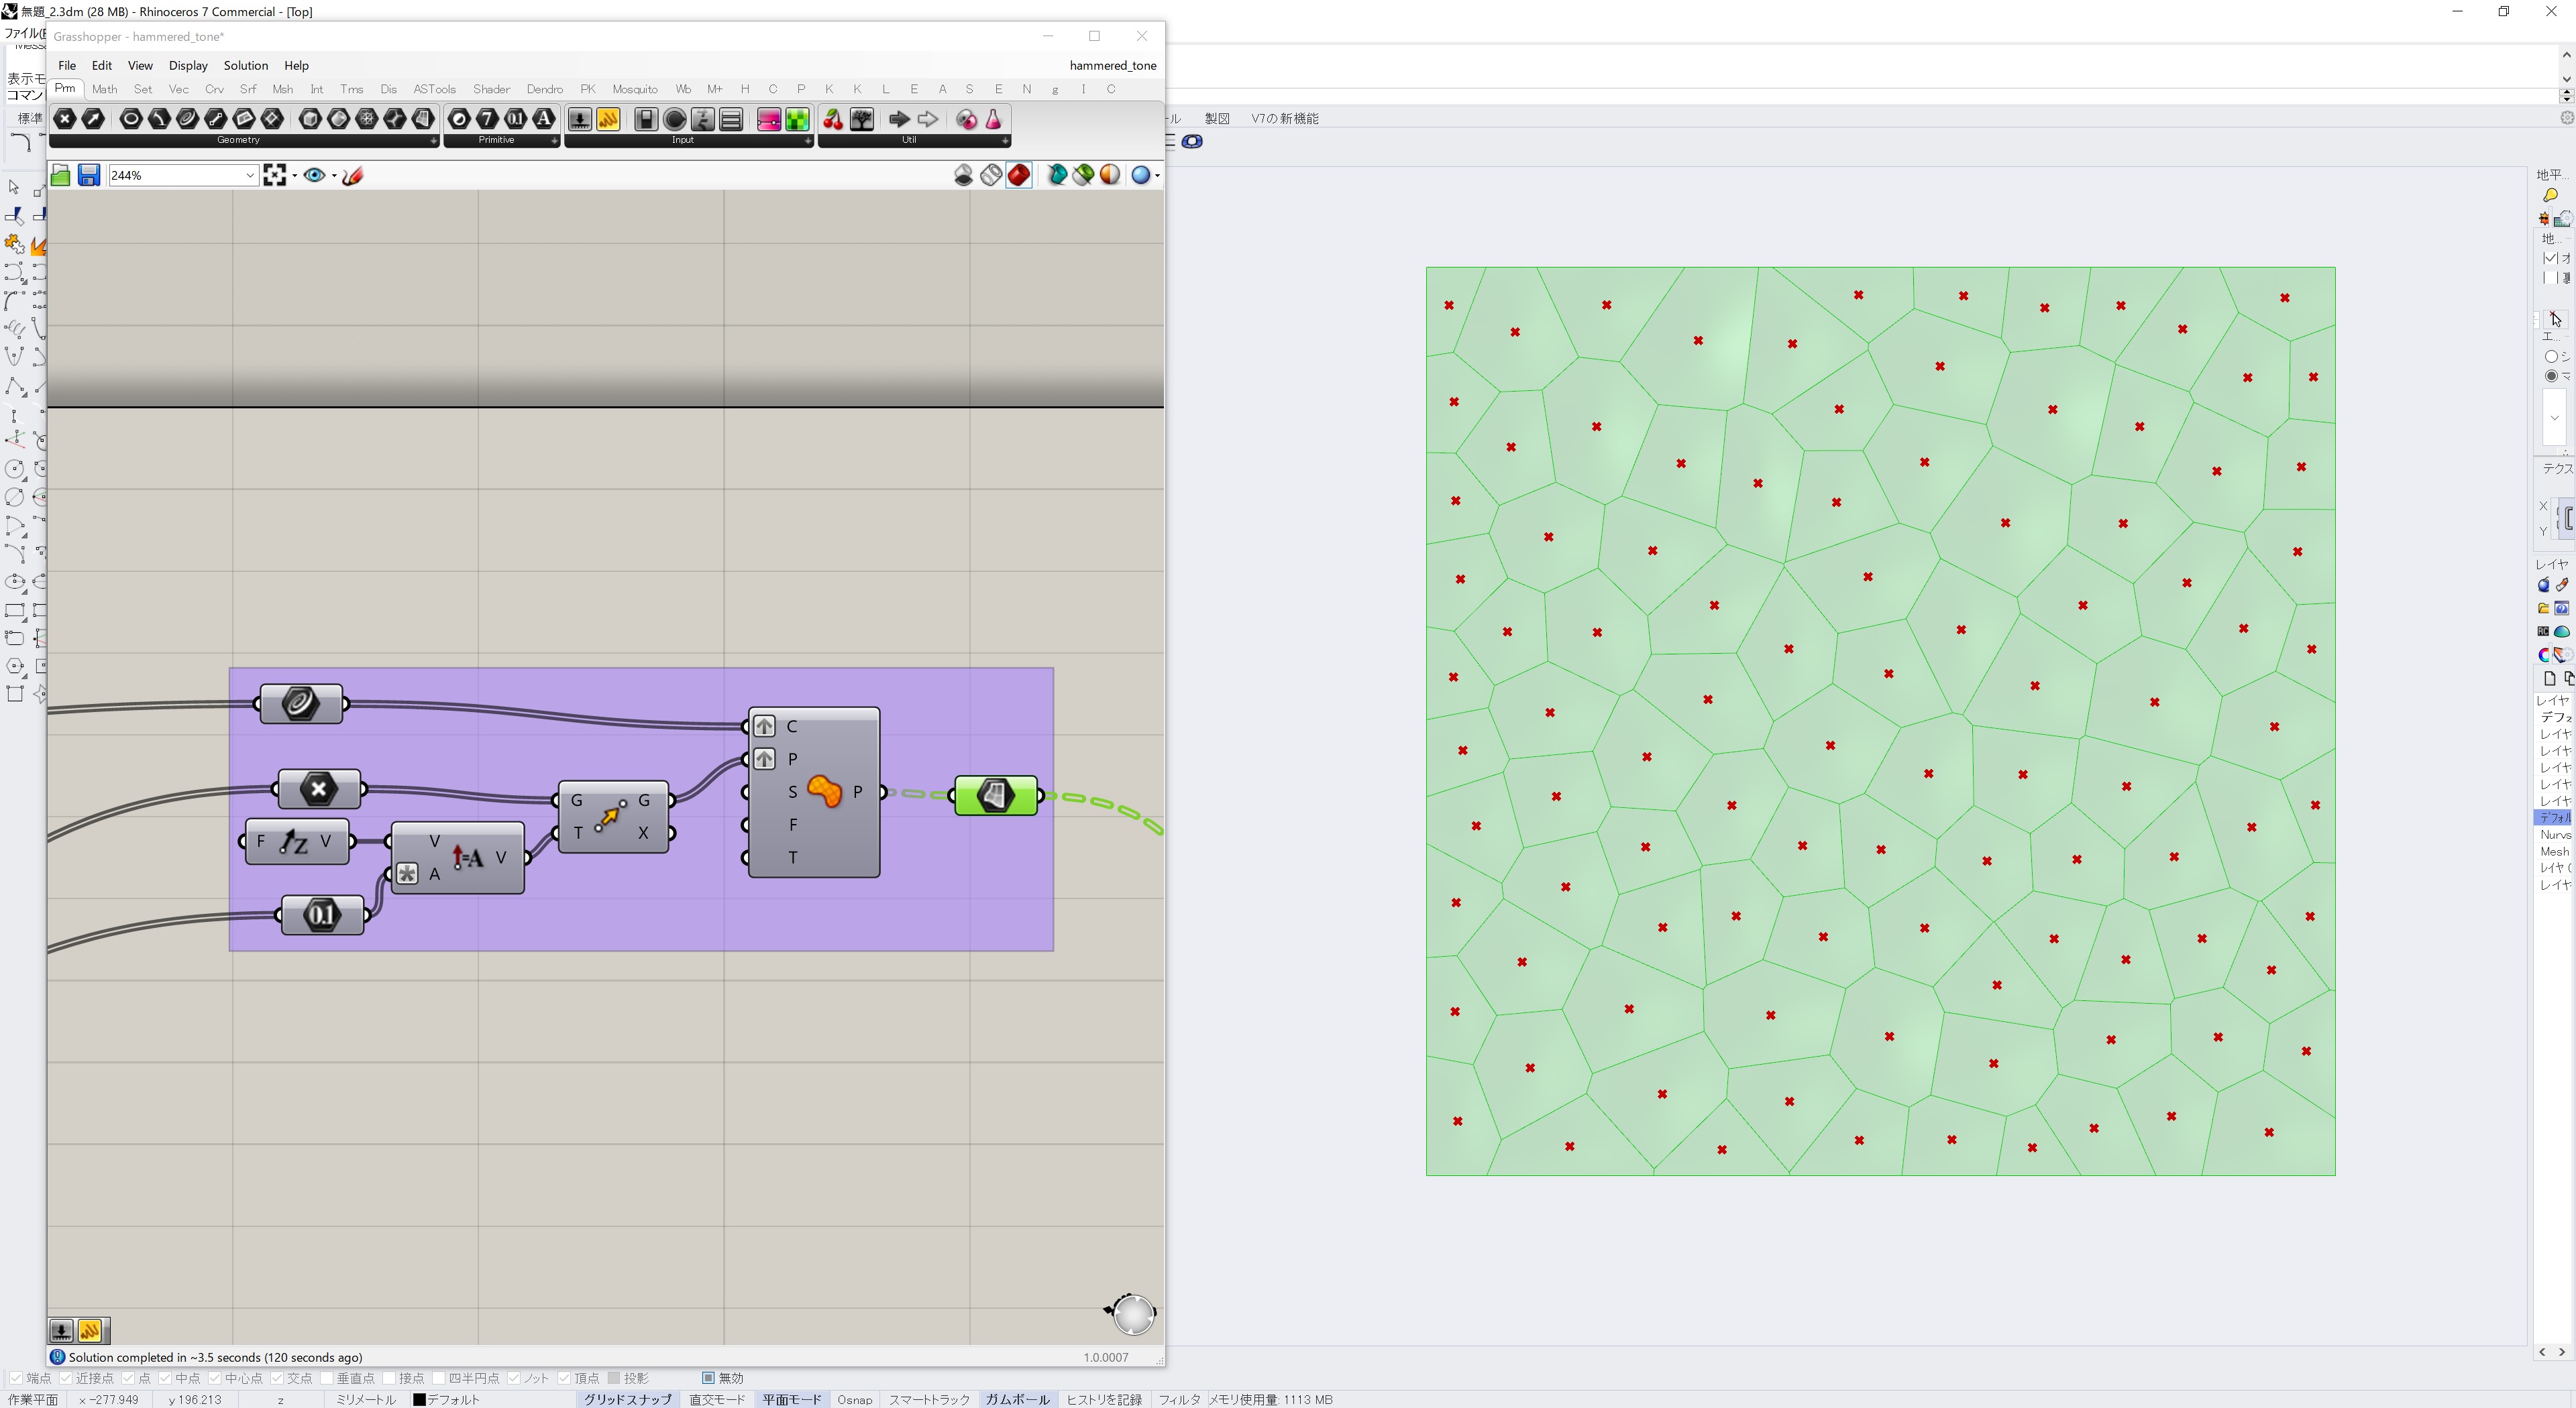Select the Circle parameter icon
The width and height of the screenshot is (2576, 1408).
coord(130,119)
